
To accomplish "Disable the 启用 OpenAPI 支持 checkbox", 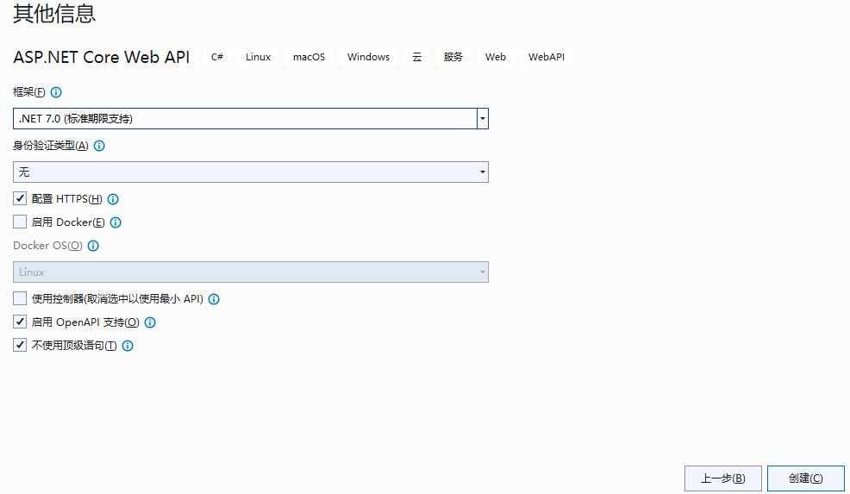I will tap(20, 322).
